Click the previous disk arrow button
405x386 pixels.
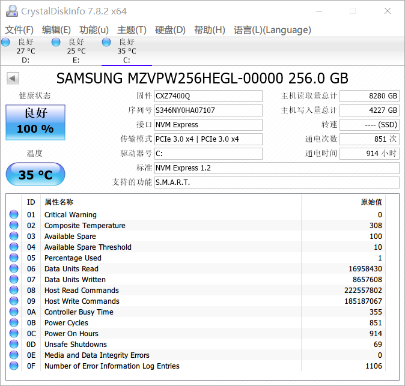coord(13,78)
